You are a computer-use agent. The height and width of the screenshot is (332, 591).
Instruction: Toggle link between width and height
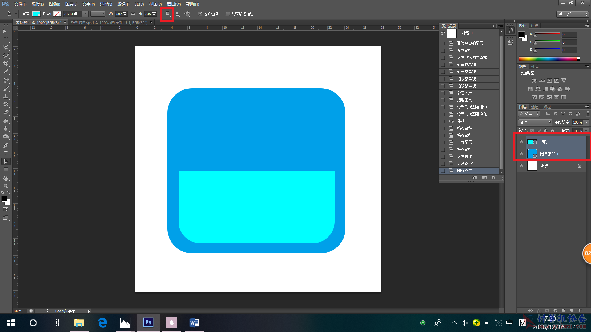[133, 14]
